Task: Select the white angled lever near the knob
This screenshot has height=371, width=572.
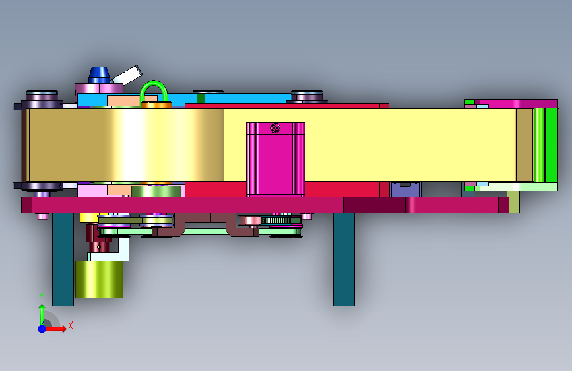Action: [127, 75]
